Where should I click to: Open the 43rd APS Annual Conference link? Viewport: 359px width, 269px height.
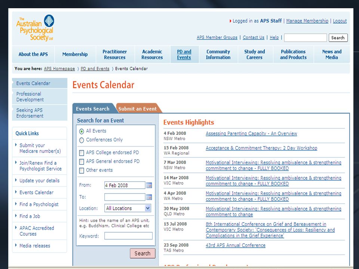pos(236,245)
